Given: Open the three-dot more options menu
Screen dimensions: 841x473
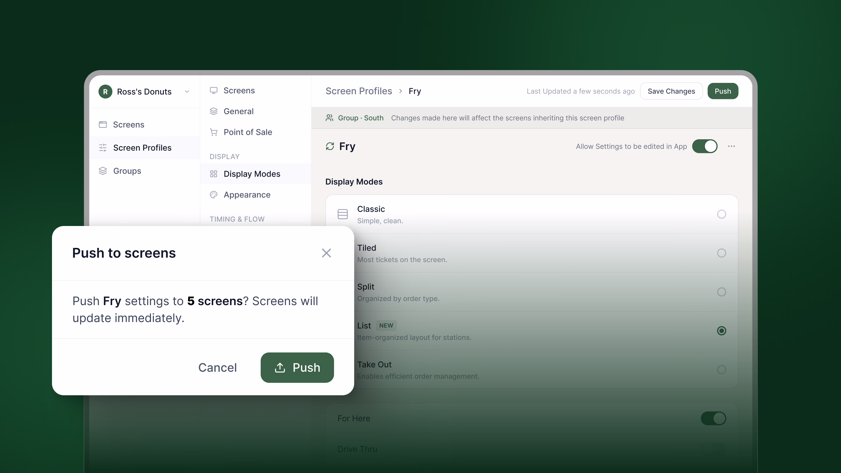Looking at the screenshot, I should tap(731, 146).
